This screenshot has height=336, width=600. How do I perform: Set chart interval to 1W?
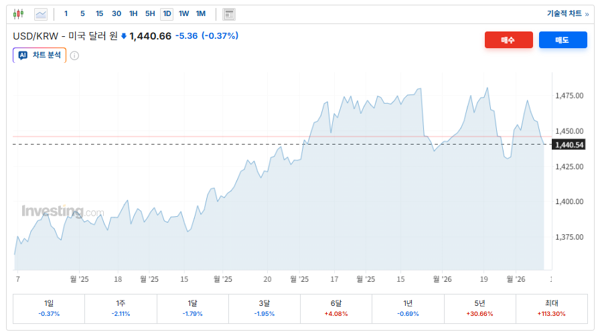[183, 13]
